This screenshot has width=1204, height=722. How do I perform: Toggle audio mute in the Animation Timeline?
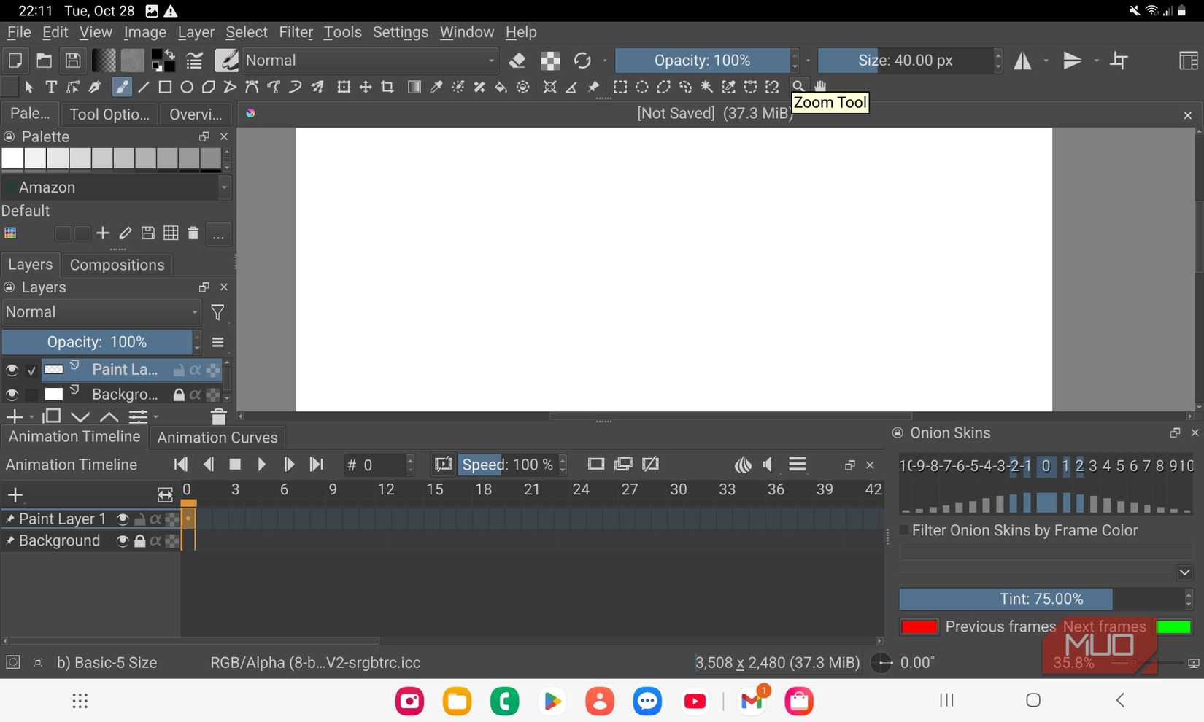tap(768, 465)
